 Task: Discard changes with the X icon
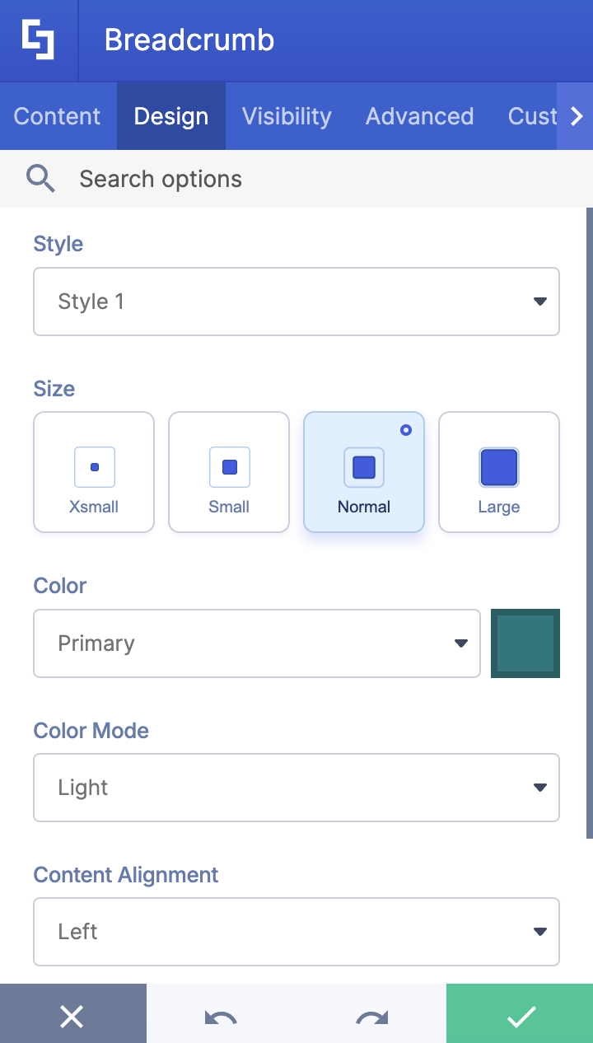tap(72, 1016)
